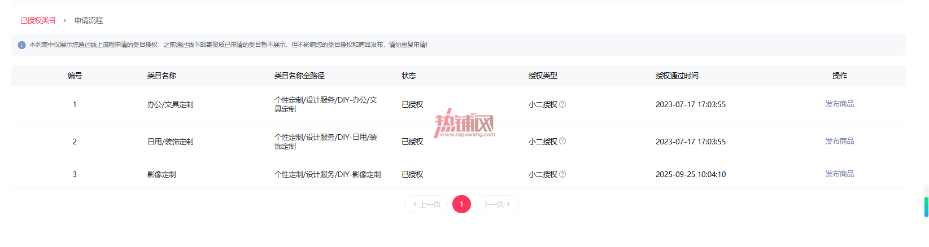Click the 状态 column header
This screenshot has width=929, height=247.
[x=409, y=76]
